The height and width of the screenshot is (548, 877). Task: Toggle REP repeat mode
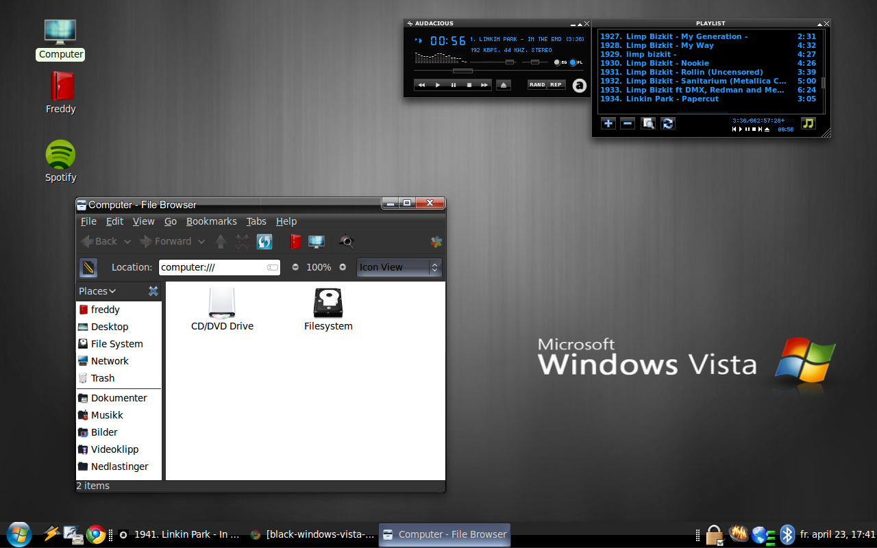556,85
